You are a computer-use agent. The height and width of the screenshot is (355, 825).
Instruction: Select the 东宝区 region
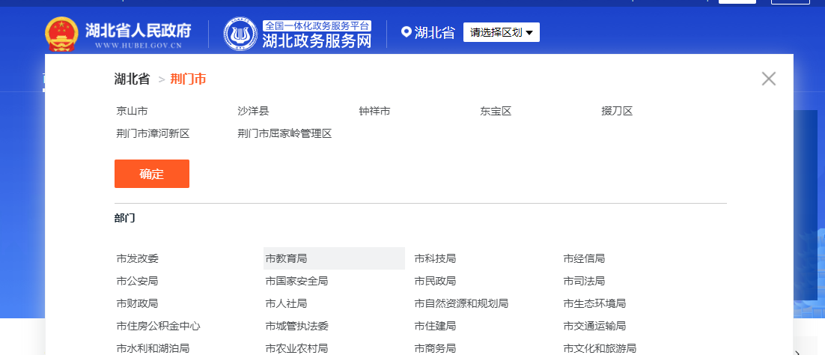[x=496, y=111]
